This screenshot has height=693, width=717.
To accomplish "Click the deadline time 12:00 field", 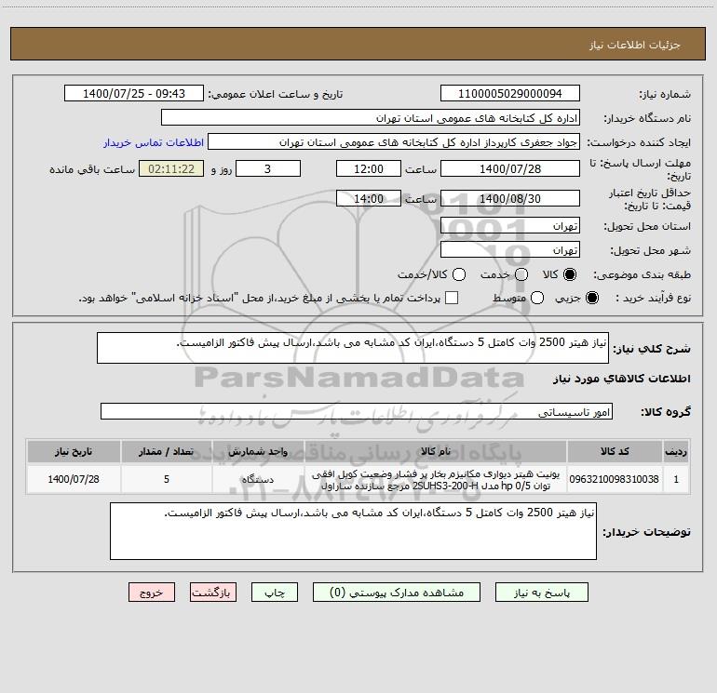I will pyautogui.click(x=369, y=168).
